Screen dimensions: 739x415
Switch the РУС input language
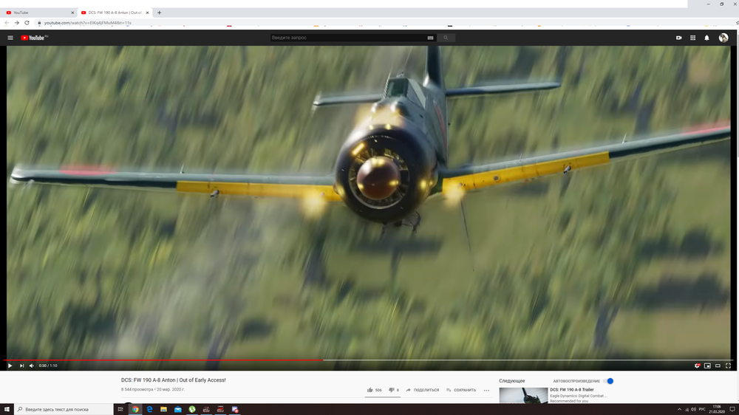coord(702,409)
